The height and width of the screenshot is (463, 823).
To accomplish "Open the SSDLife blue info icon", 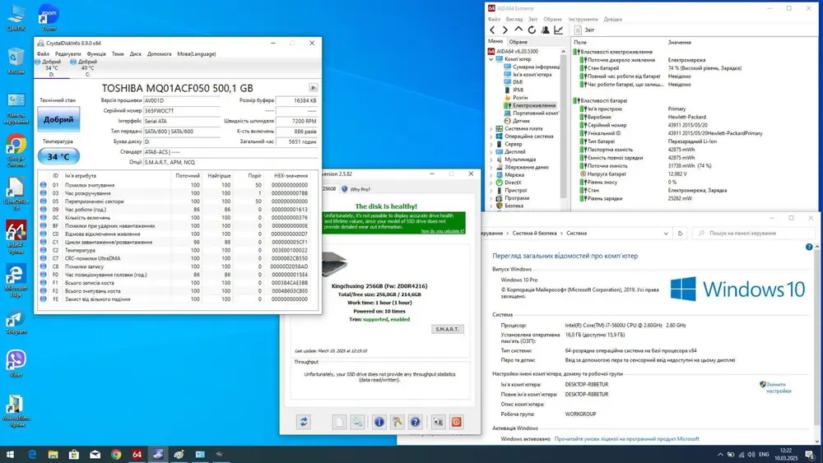I will 379,422.
